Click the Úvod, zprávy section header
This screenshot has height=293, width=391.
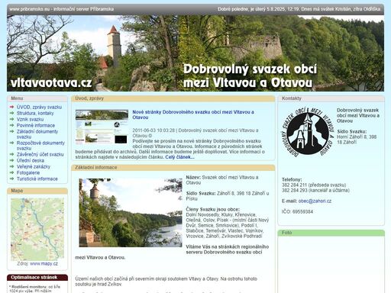173,98
